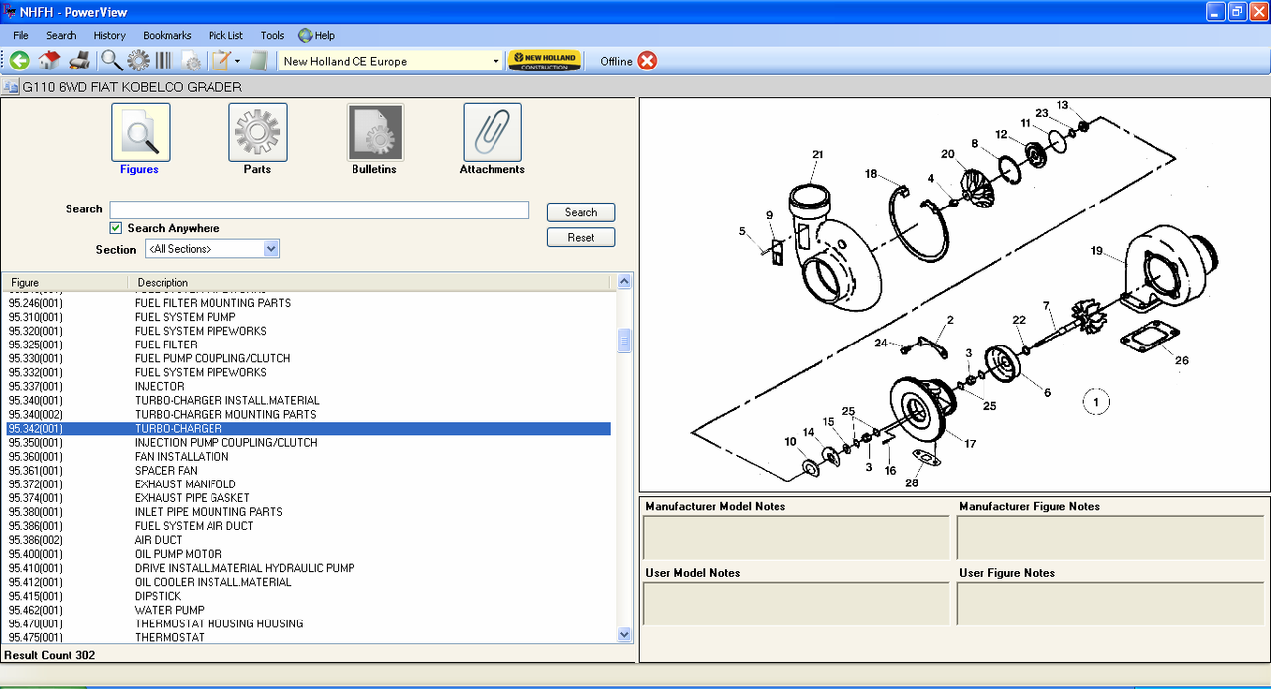Click the red Offline X icon
Viewport: 1271px width, 689px height.
[647, 61]
